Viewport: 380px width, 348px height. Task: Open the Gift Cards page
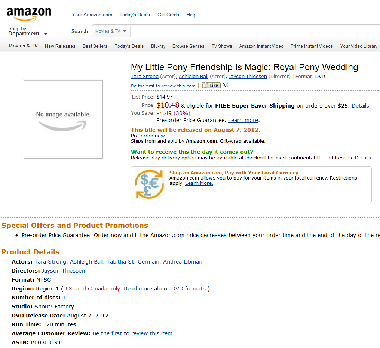tap(168, 15)
